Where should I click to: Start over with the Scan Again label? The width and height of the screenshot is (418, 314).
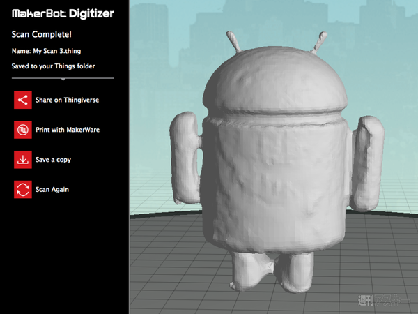coord(52,190)
